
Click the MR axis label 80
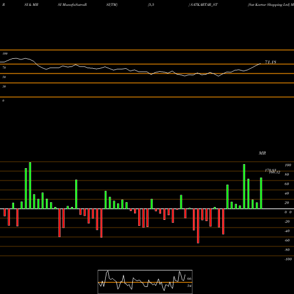[x=287, y=175]
